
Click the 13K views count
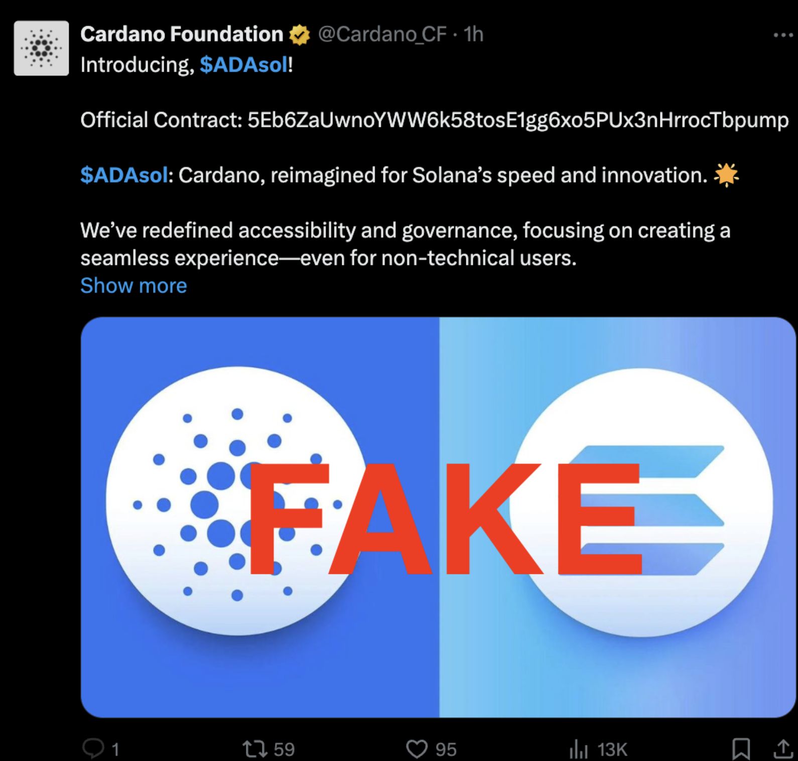(612, 749)
